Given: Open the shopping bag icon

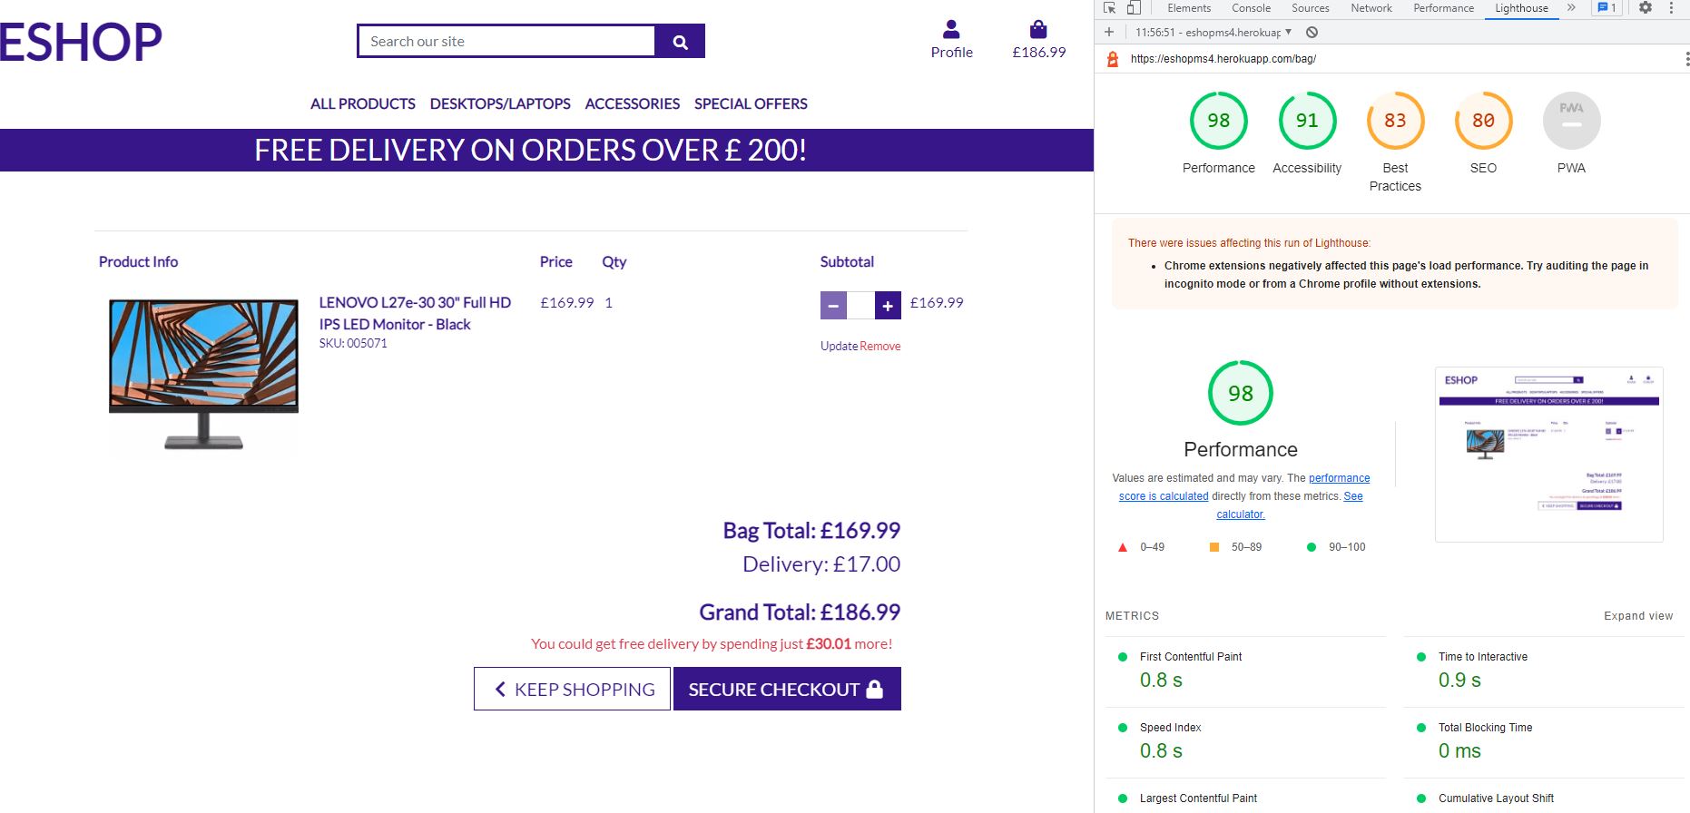Looking at the screenshot, I should coord(1038,30).
